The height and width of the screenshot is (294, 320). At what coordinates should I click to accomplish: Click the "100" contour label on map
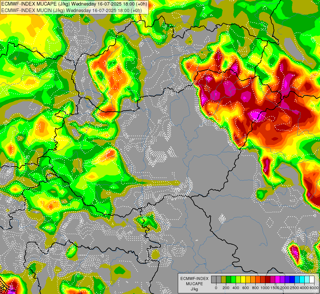coord(98,126)
